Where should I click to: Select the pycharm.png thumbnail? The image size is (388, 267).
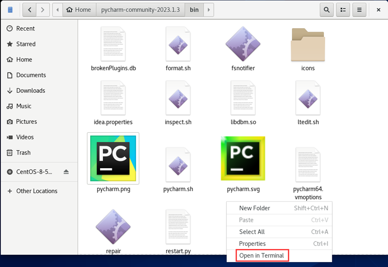[113, 158]
